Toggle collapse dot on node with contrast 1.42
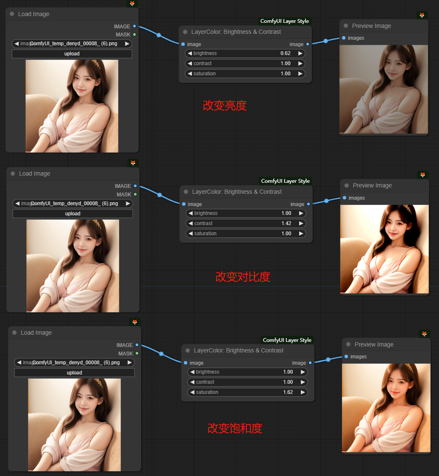This screenshot has height=476, width=439. point(186,192)
